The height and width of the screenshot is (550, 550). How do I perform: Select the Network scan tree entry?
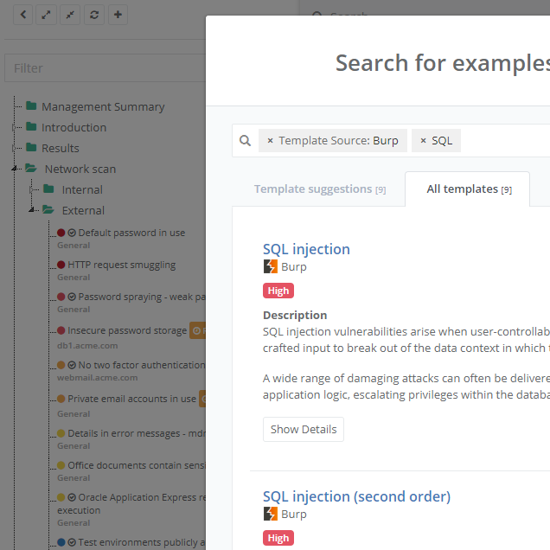click(x=80, y=169)
